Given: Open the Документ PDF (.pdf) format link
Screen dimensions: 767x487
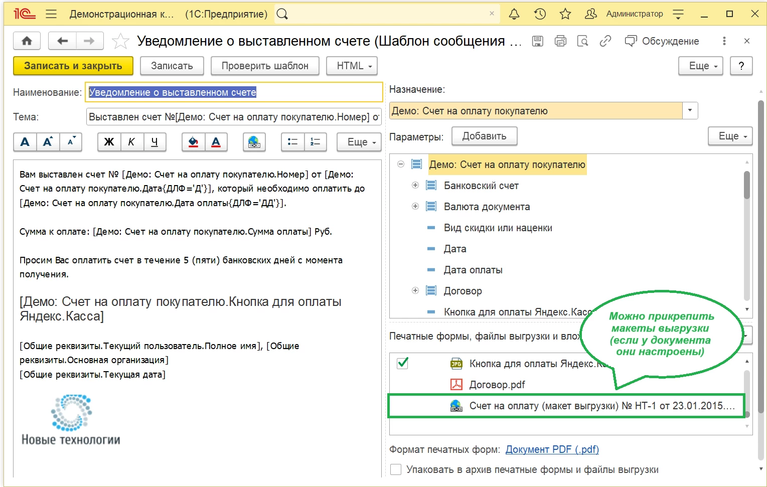Looking at the screenshot, I should (552, 449).
